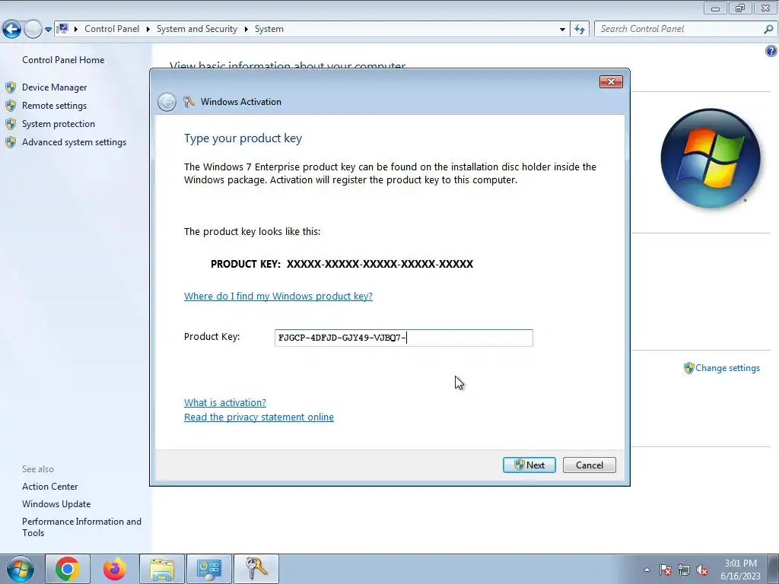Open the Help question mark icon
The height and width of the screenshot is (584, 779).
tap(771, 51)
